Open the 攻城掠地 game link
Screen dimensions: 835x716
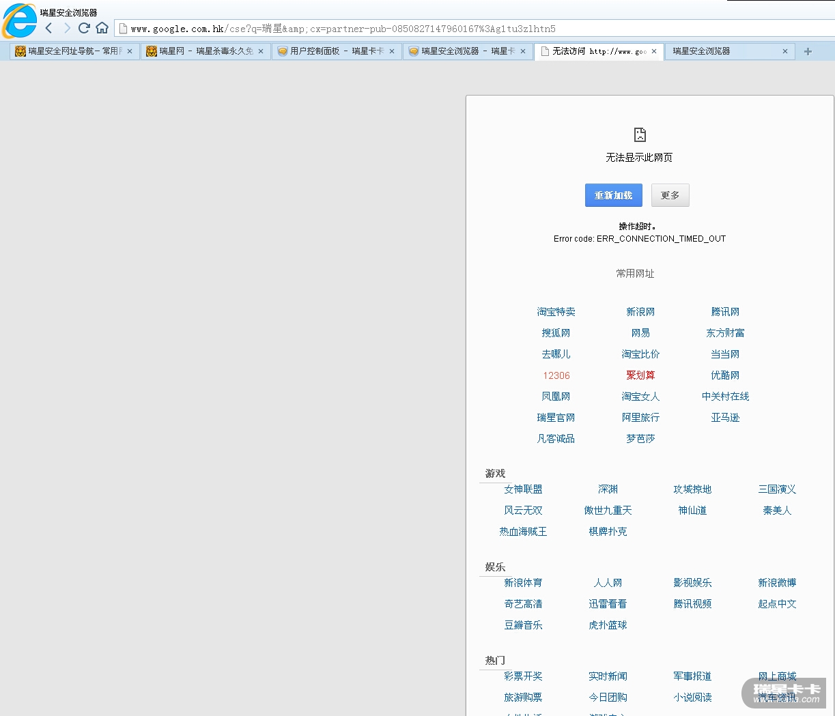click(x=692, y=489)
